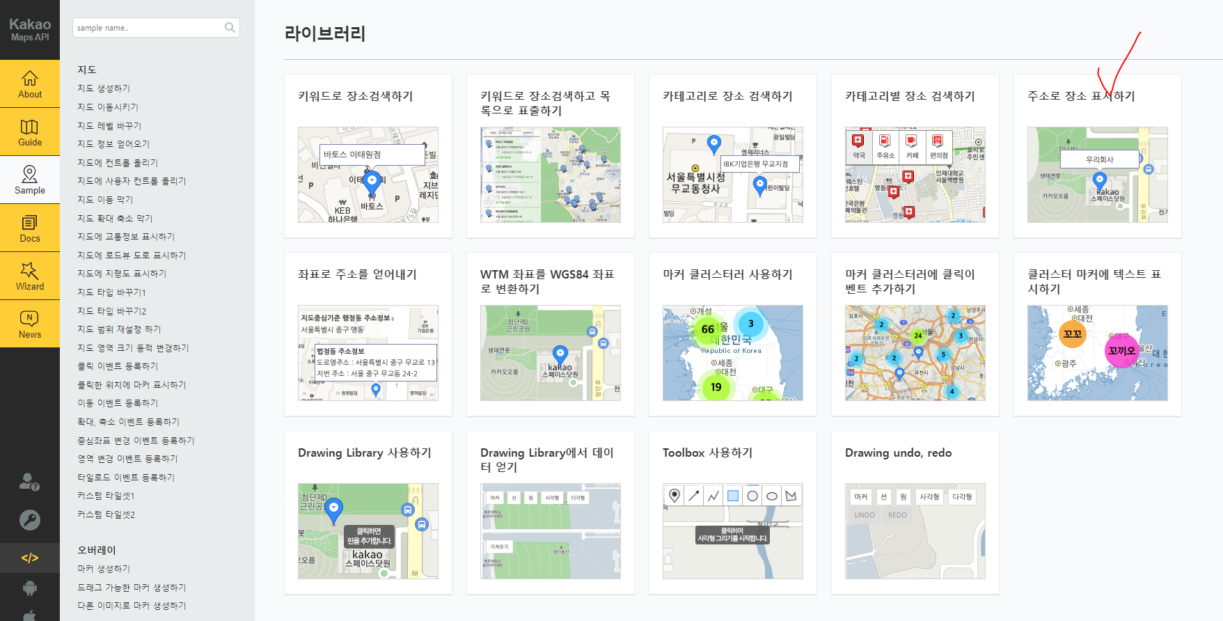Image resolution: width=1223 pixels, height=621 pixels.
Task: Open 마커 클러스터러에 클릭이벤트 추가하기 card
Action: coord(915,334)
